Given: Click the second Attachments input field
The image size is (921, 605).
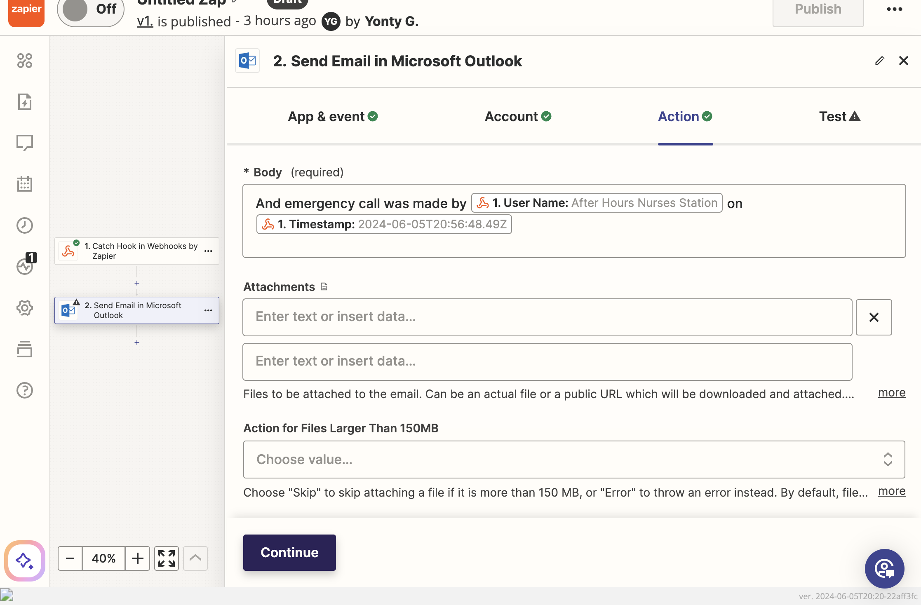Looking at the screenshot, I should 547,362.
